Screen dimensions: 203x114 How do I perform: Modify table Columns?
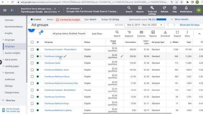(141, 34)
